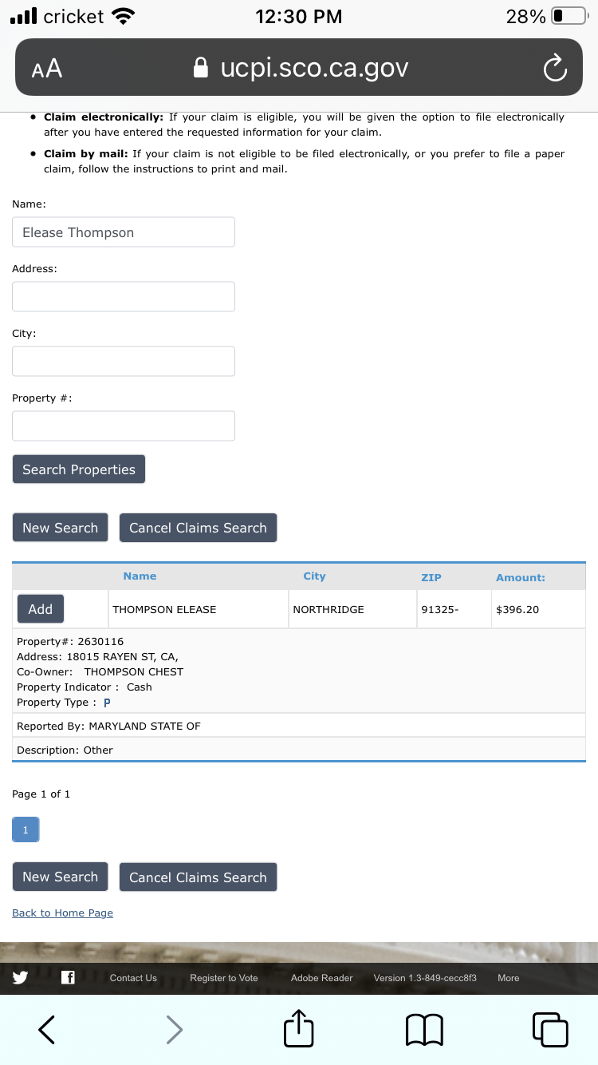
Task: Open the Property Type P link
Action: click(107, 703)
